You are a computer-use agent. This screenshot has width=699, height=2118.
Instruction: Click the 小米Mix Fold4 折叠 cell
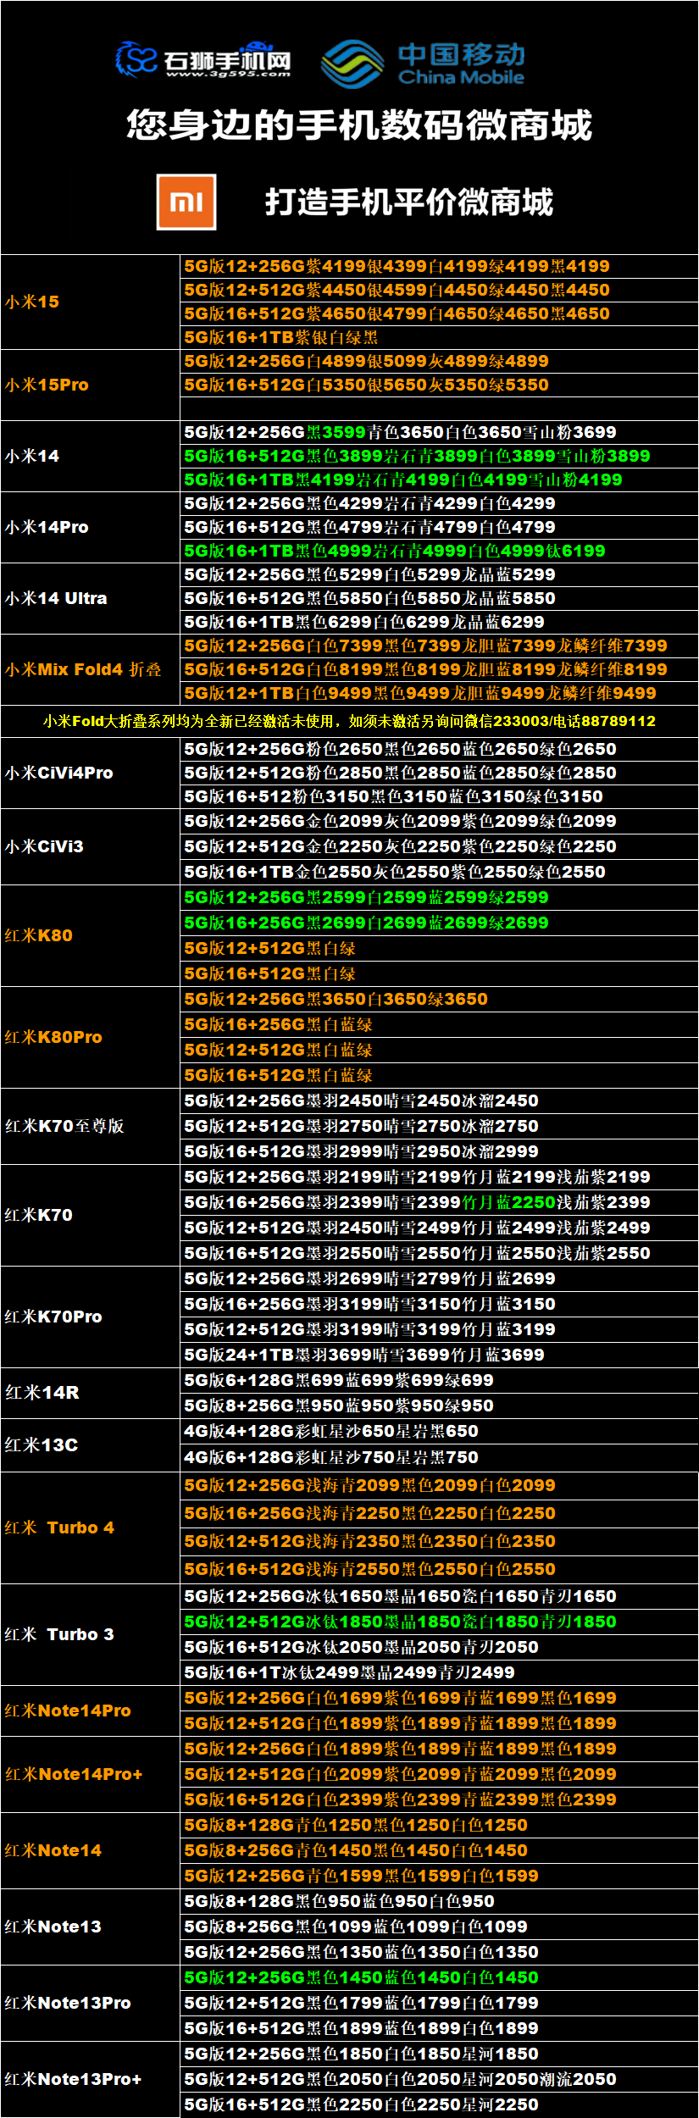(x=91, y=669)
